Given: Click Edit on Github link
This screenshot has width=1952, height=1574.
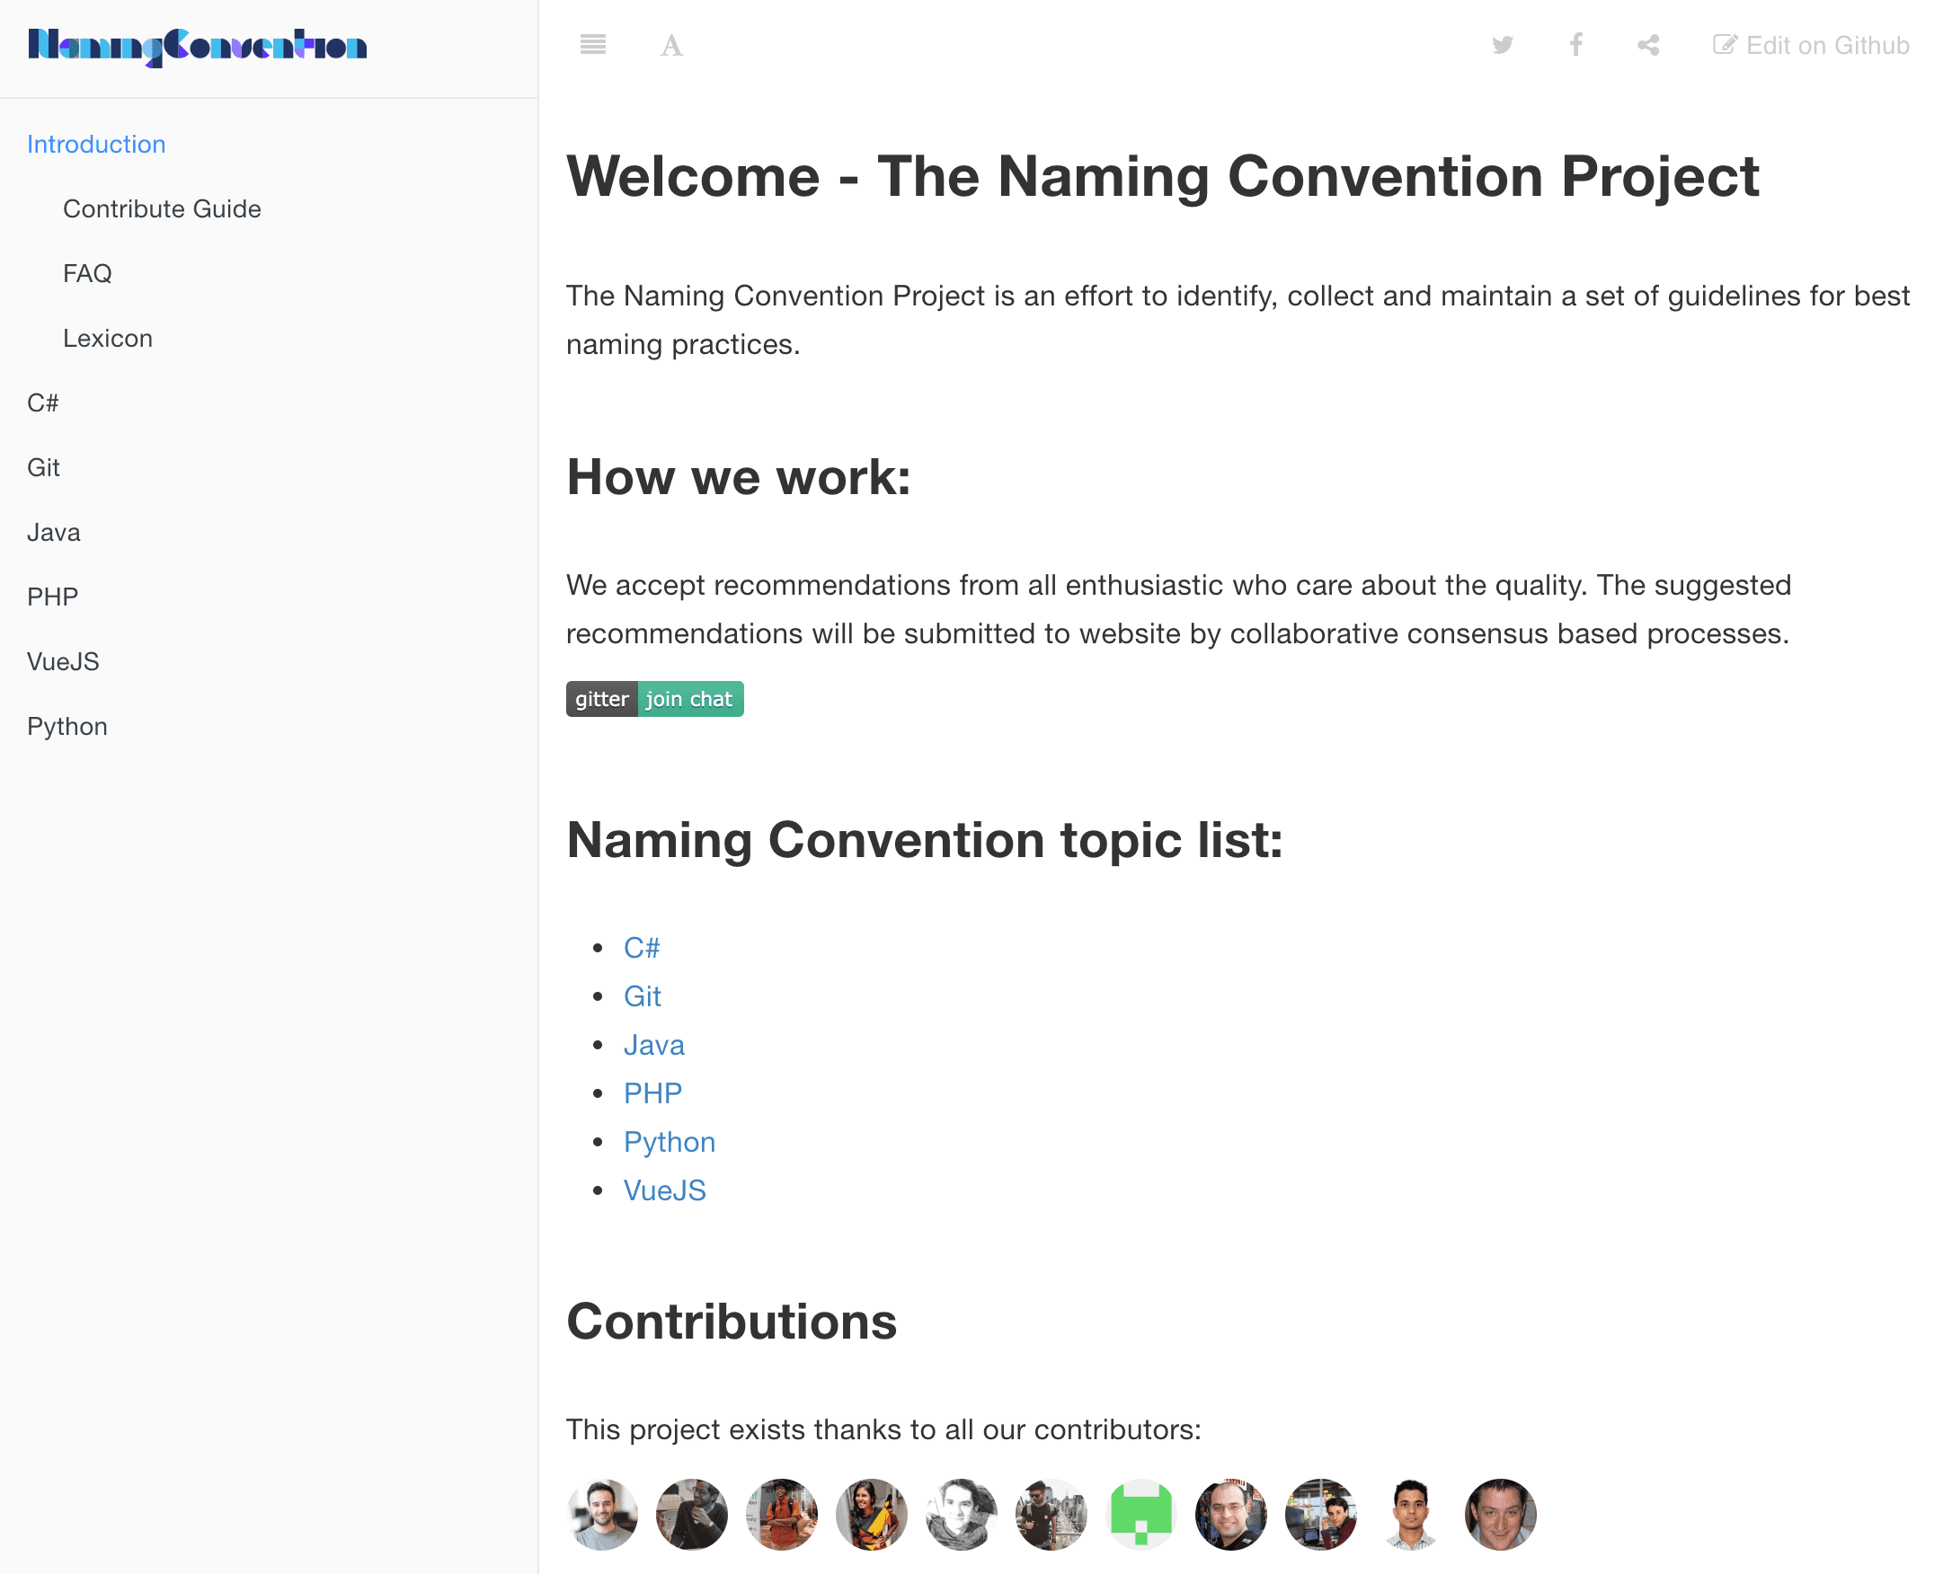Looking at the screenshot, I should (1811, 45).
